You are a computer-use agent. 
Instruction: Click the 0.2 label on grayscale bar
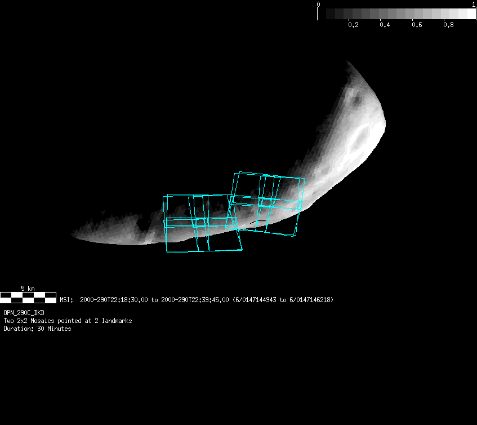click(x=353, y=25)
